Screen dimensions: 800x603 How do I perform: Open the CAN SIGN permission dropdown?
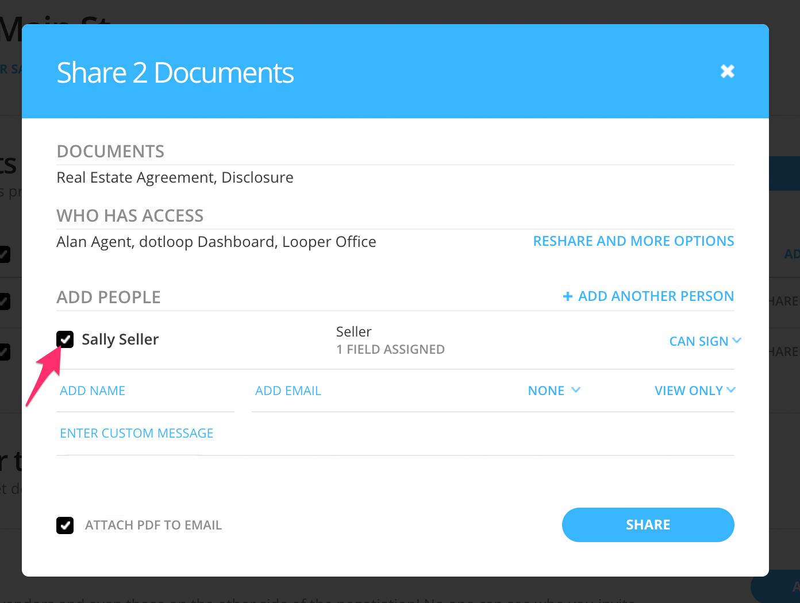(705, 341)
